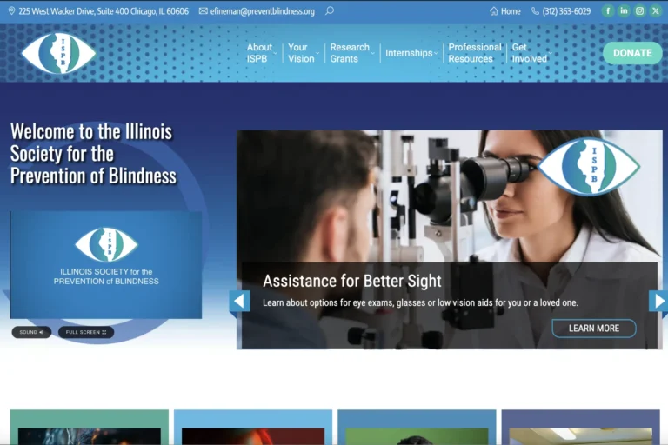The image size is (668, 445).
Task: Expand the About ISPB menu
Action: (x=262, y=53)
